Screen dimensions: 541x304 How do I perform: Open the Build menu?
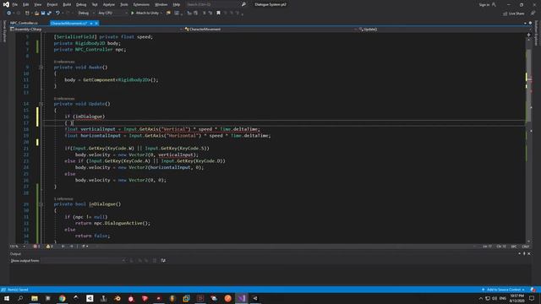(x=67, y=4)
